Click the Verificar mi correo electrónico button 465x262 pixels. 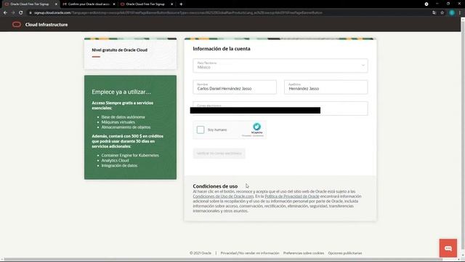coord(219,154)
